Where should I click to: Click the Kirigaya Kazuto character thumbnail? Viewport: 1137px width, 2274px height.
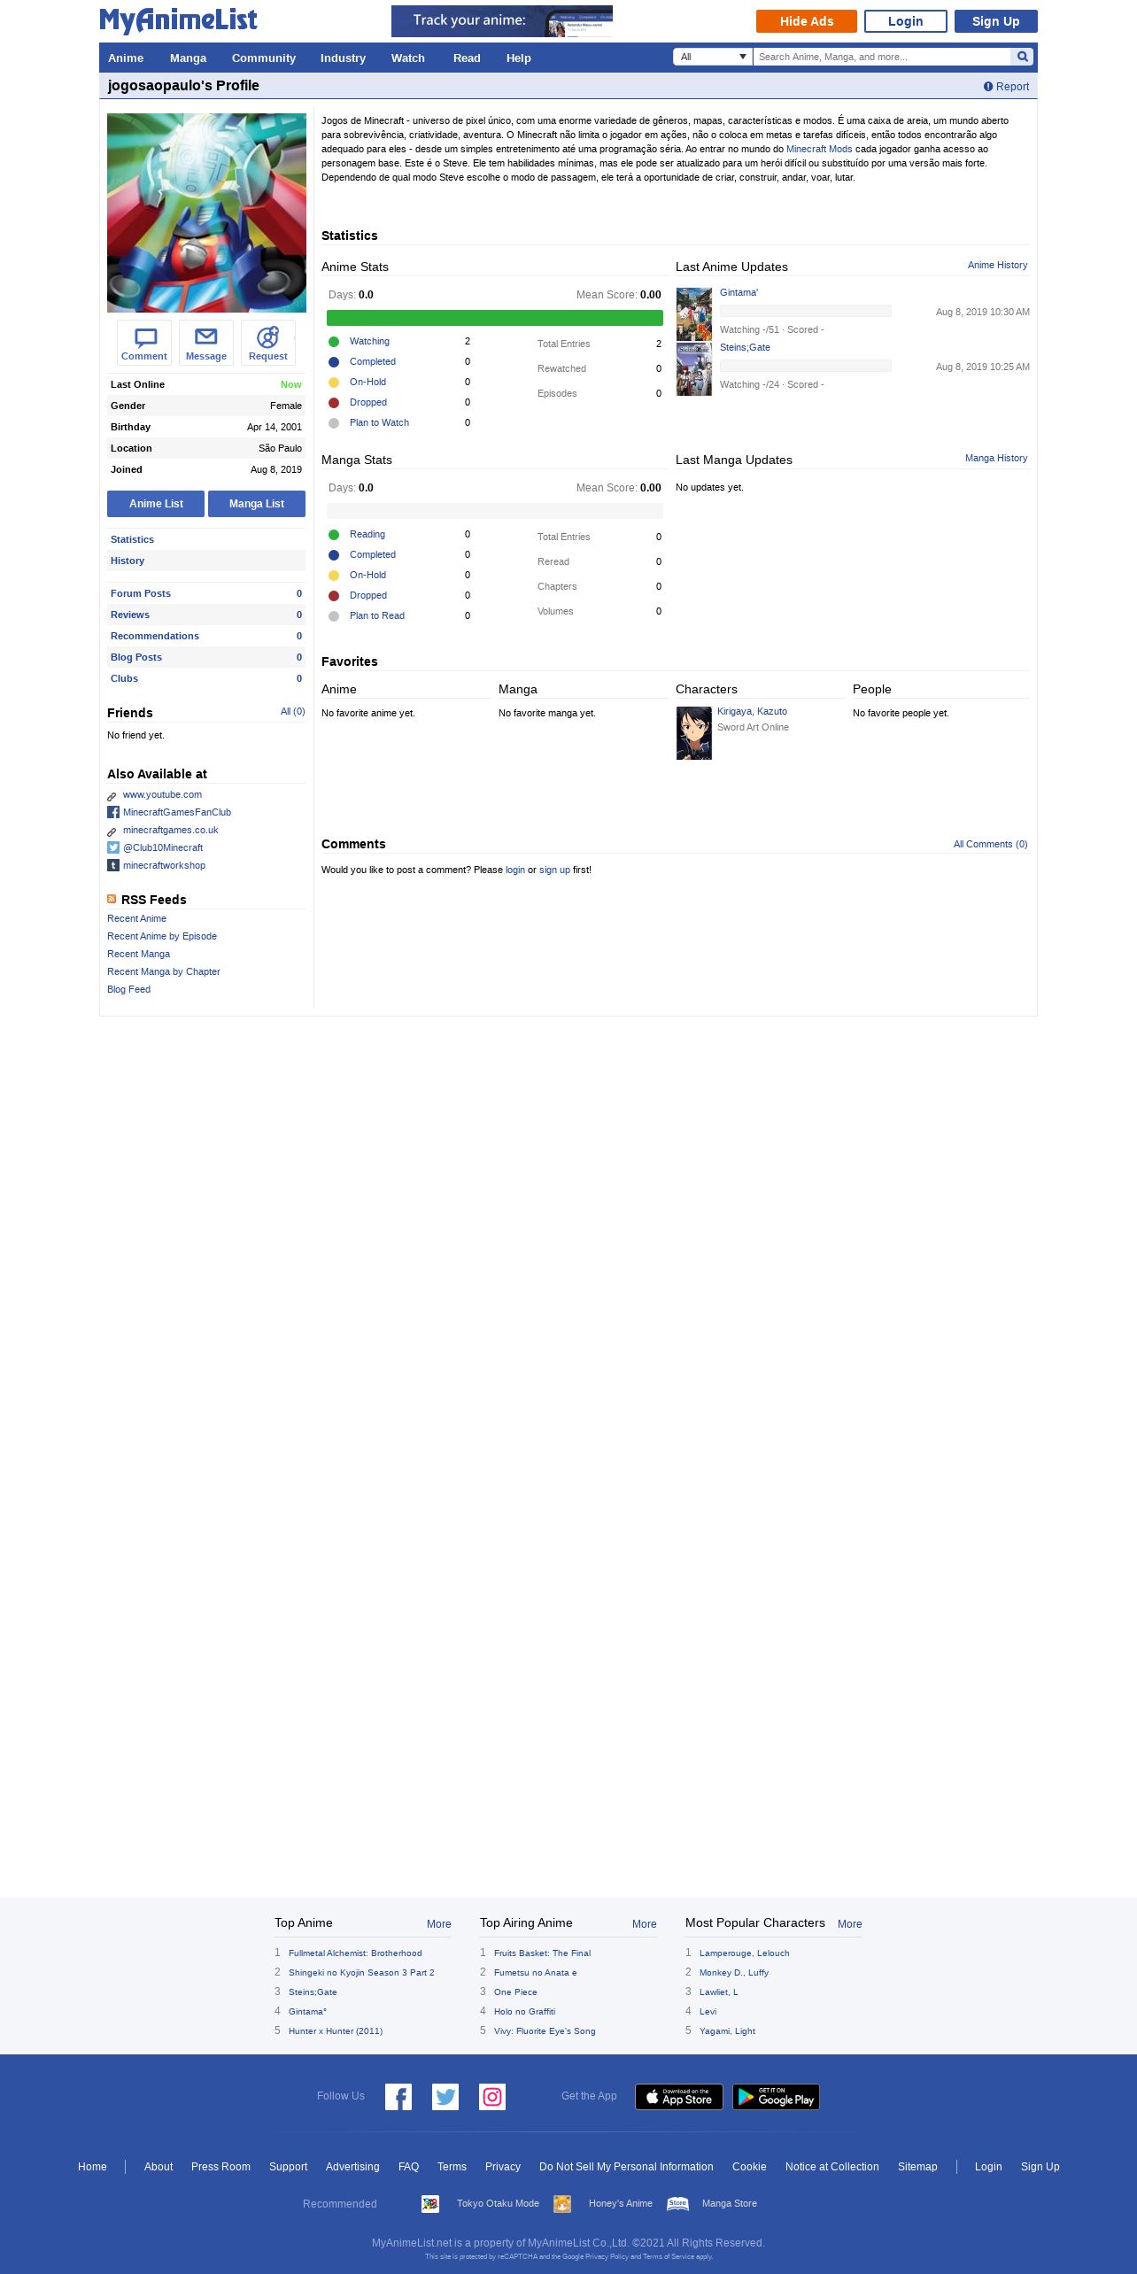[694, 733]
